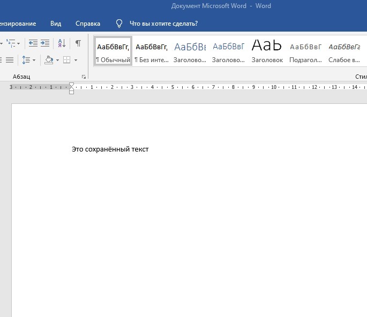
Task: Expand the shading color dropdown arrow
Action: (x=57, y=61)
